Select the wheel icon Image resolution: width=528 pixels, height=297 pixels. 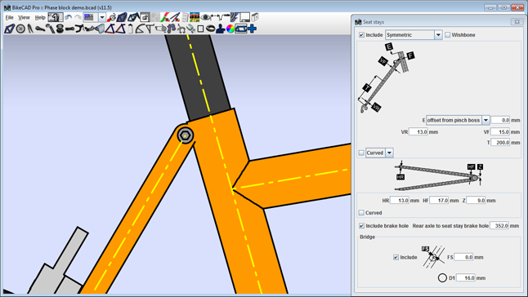pyautogui.click(x=20, y=29)
